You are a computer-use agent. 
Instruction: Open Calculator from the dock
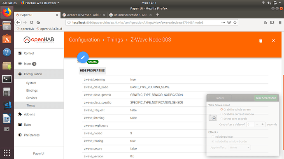pyautogui.click(x=7, y=92)
